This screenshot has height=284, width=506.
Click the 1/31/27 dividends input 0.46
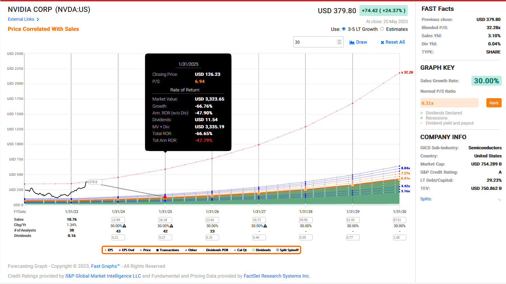(x=259, y=237)
